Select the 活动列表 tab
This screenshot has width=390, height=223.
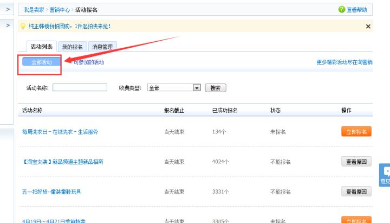pyautogui.click(x=41, y=47)
